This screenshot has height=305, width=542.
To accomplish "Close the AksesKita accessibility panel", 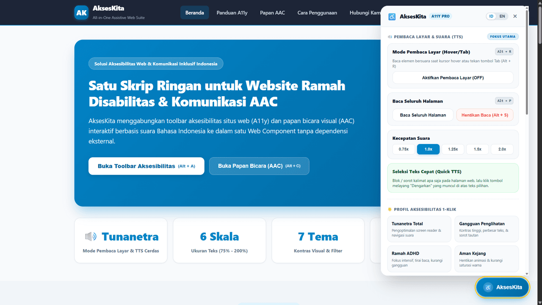I will 515,16.
